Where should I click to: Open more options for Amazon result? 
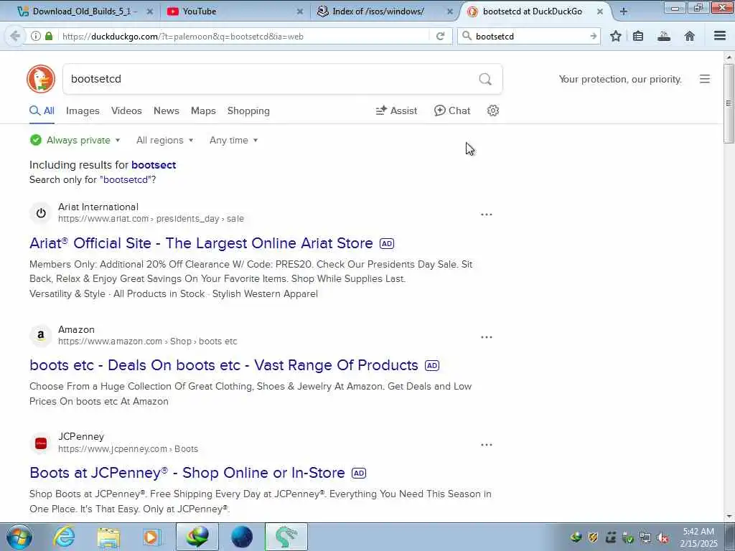487,337
